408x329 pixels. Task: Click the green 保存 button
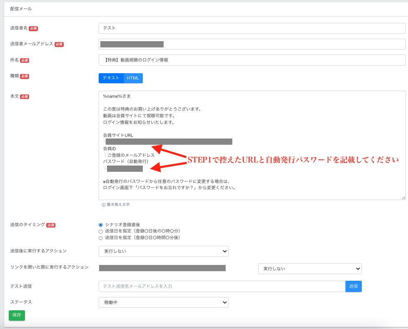click(x=17, y=315)
